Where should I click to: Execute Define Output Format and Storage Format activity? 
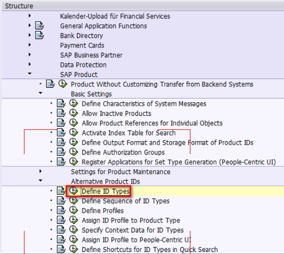click(x=73, y=142)
